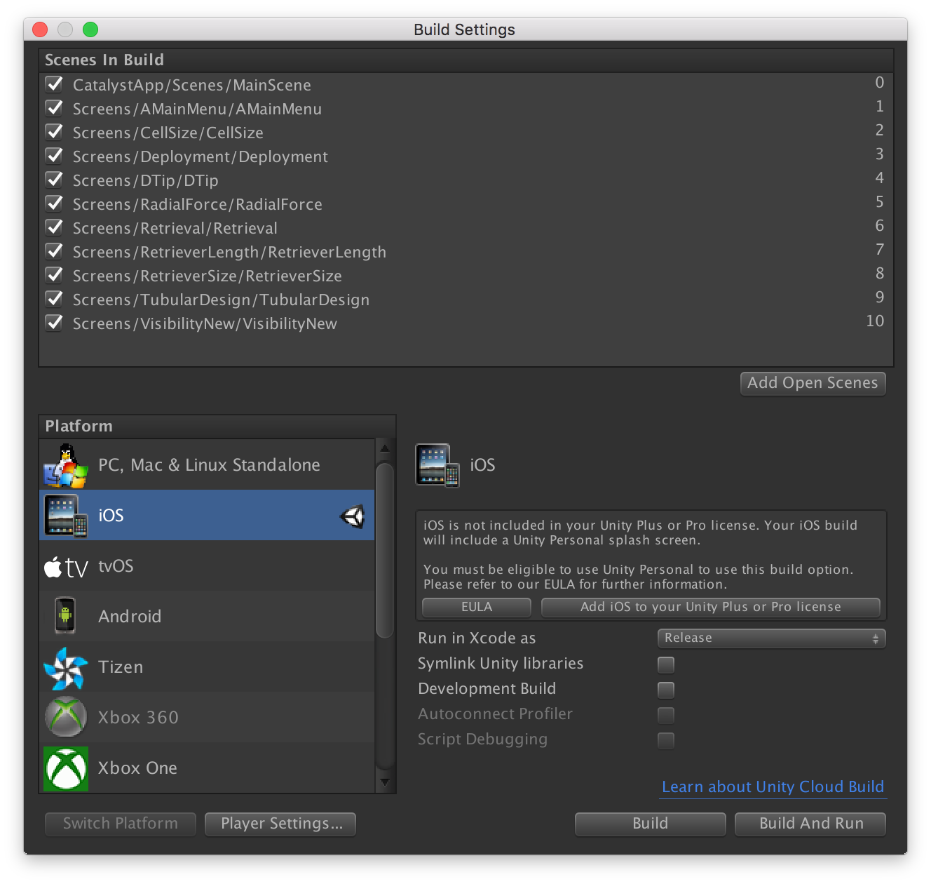Select the Xbox 360 platform row
The height and width of the screenshot is (884, 931).
click(208, 718)
